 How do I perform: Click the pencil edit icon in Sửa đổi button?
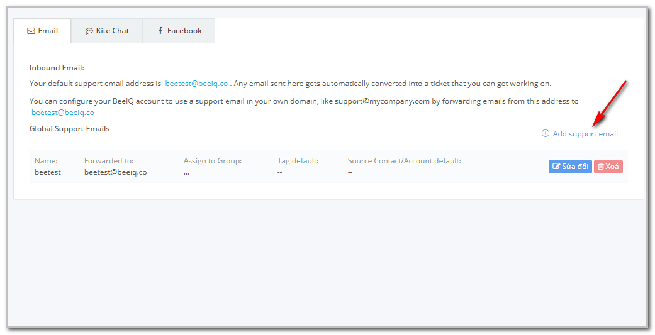point(556,167)
